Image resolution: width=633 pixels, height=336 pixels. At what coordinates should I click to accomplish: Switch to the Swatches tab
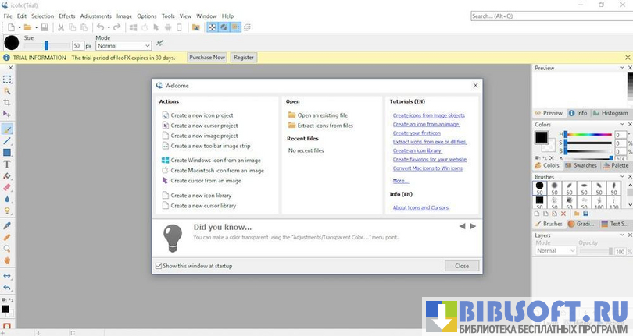tap(581, 165)
